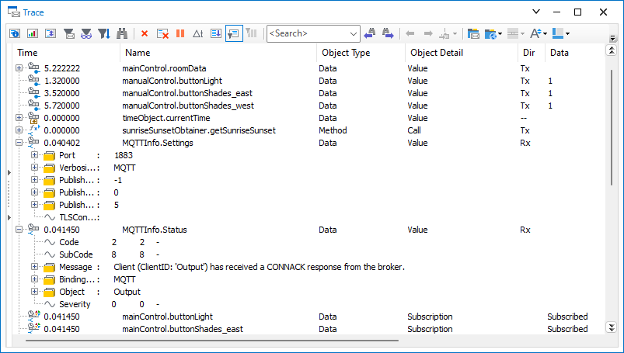
Task: Expand the Object Output sub-item
Action: click(x=35, y=292)
